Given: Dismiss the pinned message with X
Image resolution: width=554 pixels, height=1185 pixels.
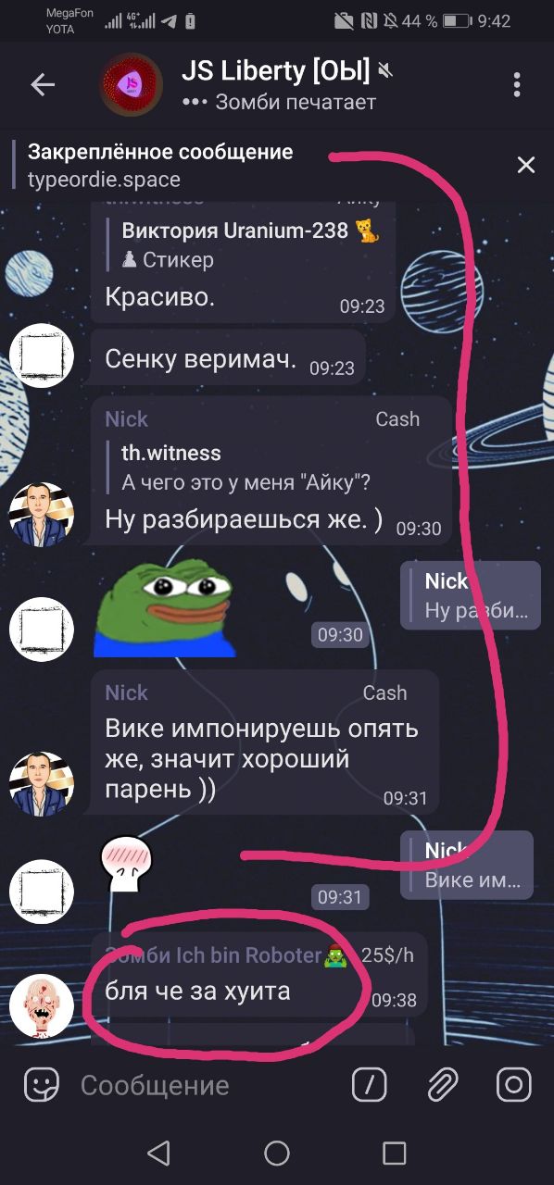Looking at the screenshot, I should pyautogui.click(x=526, y=165).
